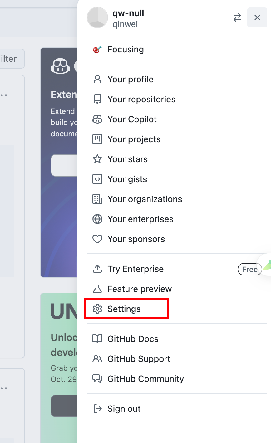The image size is (271, 443).
Task: Click Try Enterprise upgrade entry
Action: (177, 269)
